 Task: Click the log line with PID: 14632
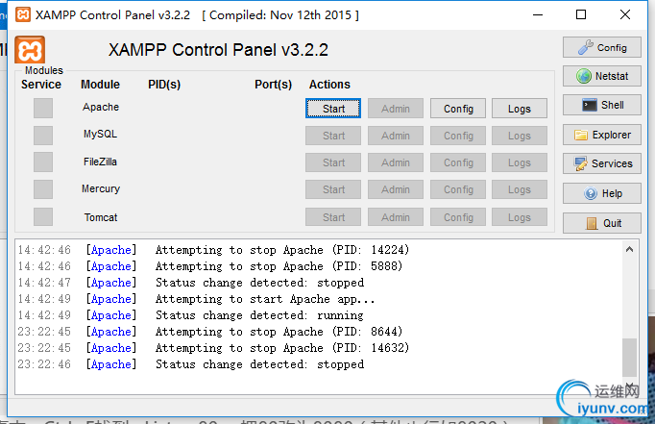pyautogui.click(x=213, y=348)
